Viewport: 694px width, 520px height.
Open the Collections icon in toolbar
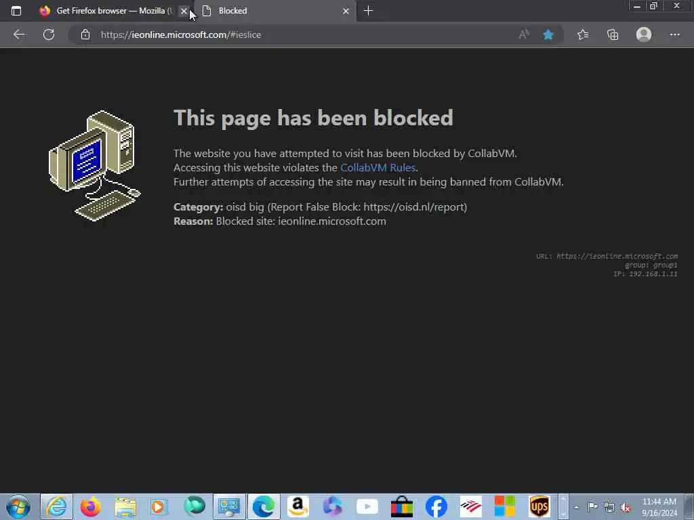point(613,35)
